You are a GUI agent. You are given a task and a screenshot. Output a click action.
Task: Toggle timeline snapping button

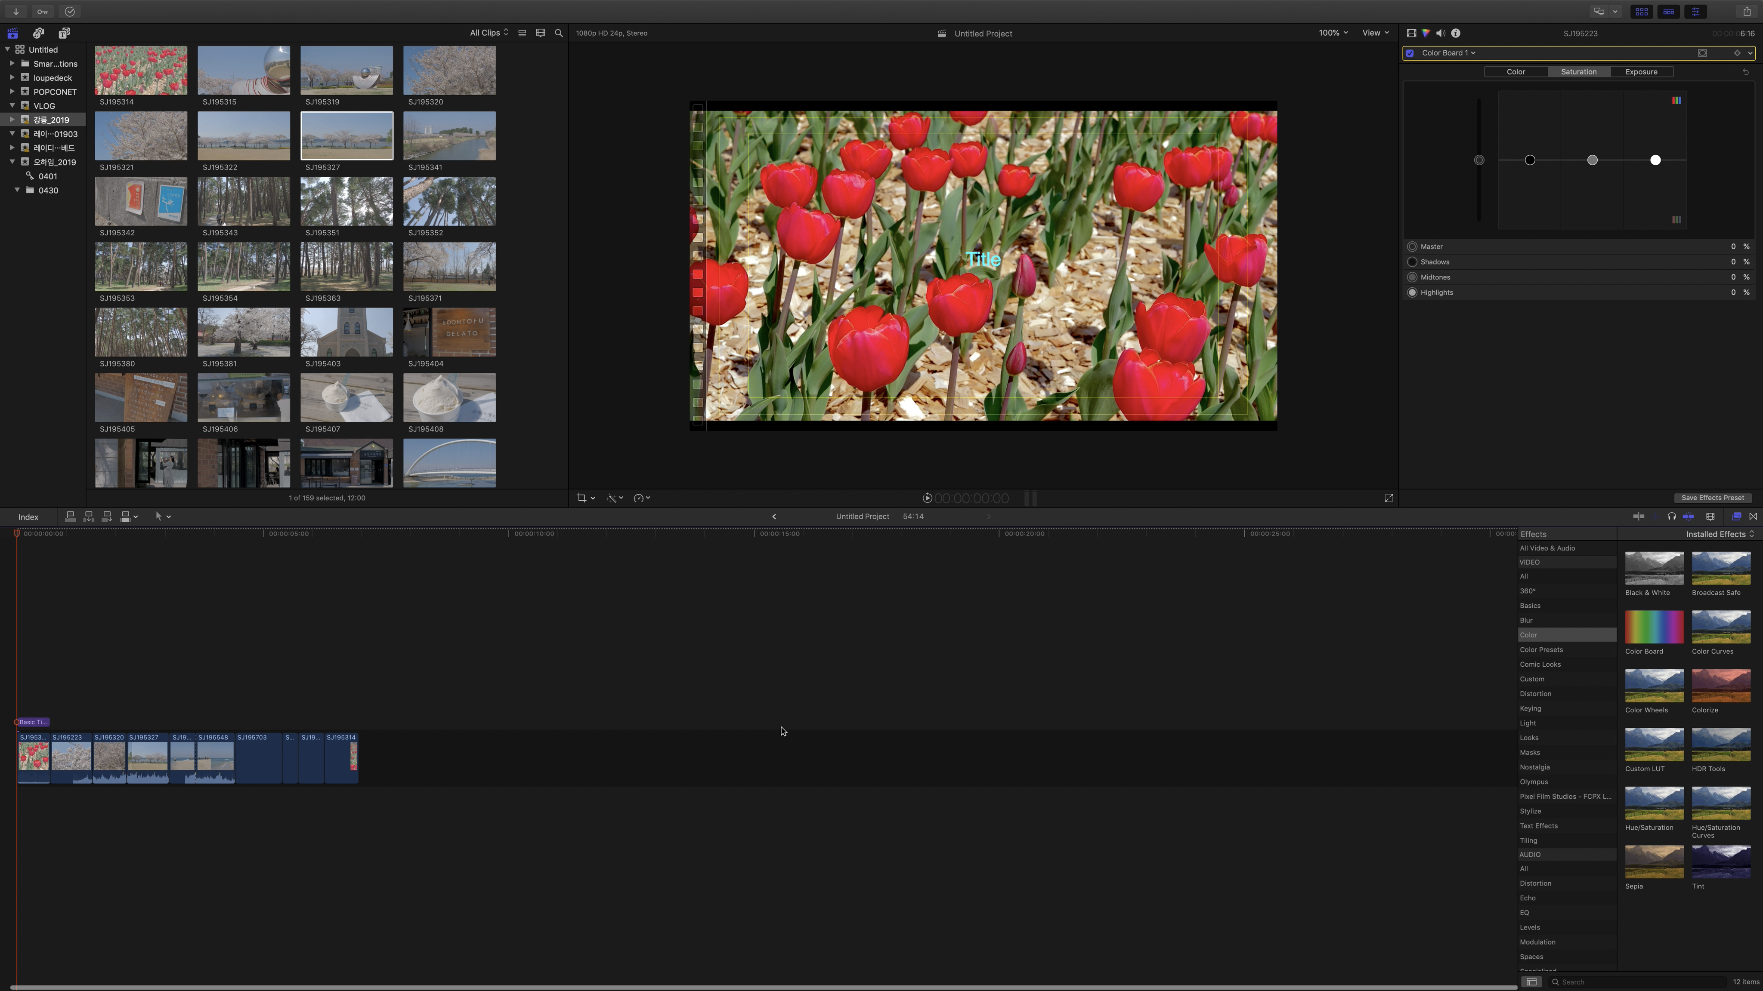coord(1689,516)
